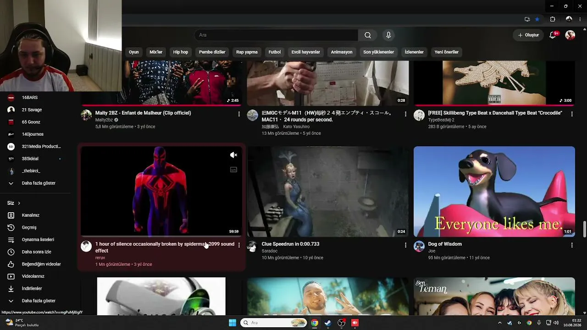Play the Clue Speedrun thumbnail
The image size is (587, 330).
328,192
